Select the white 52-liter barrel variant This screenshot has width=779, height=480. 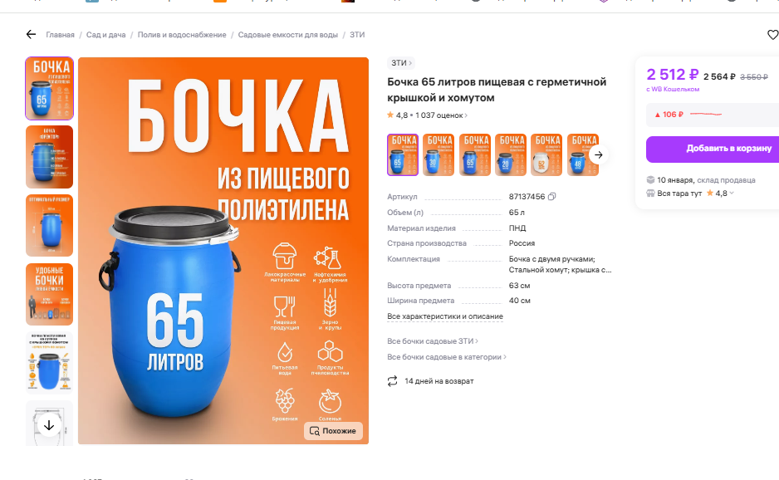tap(546, 154)
